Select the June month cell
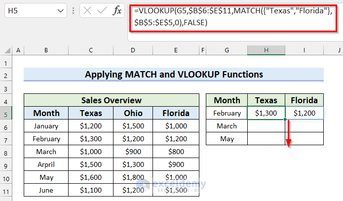343x201 pixels. click(x=46, y=190)
